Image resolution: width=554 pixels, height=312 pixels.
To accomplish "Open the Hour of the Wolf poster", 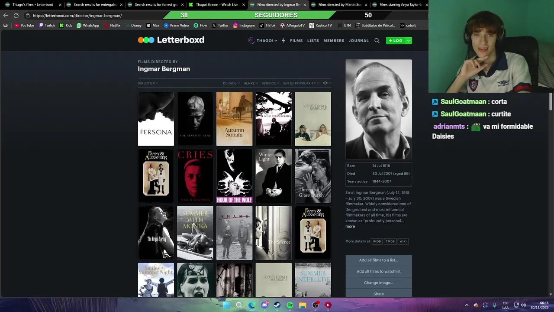I will coord(234,176).
